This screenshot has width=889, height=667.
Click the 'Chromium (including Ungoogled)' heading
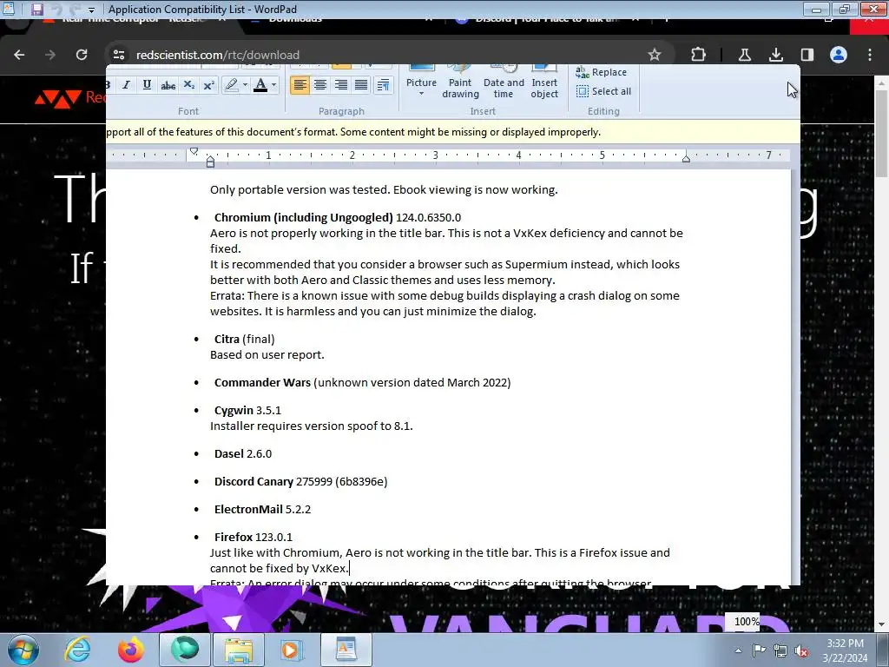click(303, 218)
